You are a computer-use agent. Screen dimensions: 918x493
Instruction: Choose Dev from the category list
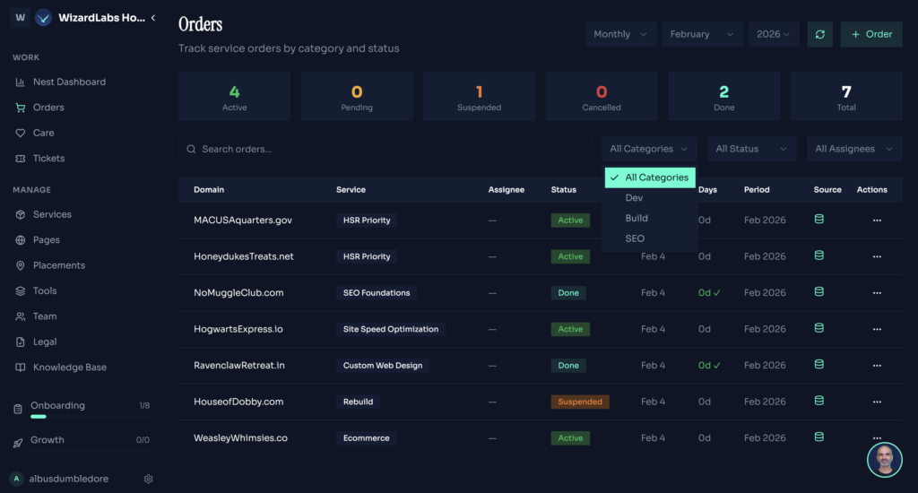(635, 197)
